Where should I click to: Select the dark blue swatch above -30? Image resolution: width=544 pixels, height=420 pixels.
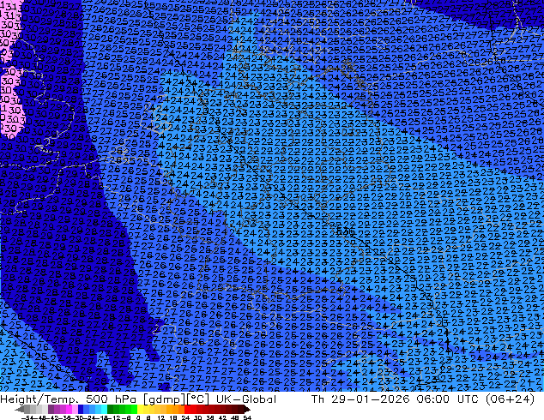pyautogui.click(x=81, y=409)
